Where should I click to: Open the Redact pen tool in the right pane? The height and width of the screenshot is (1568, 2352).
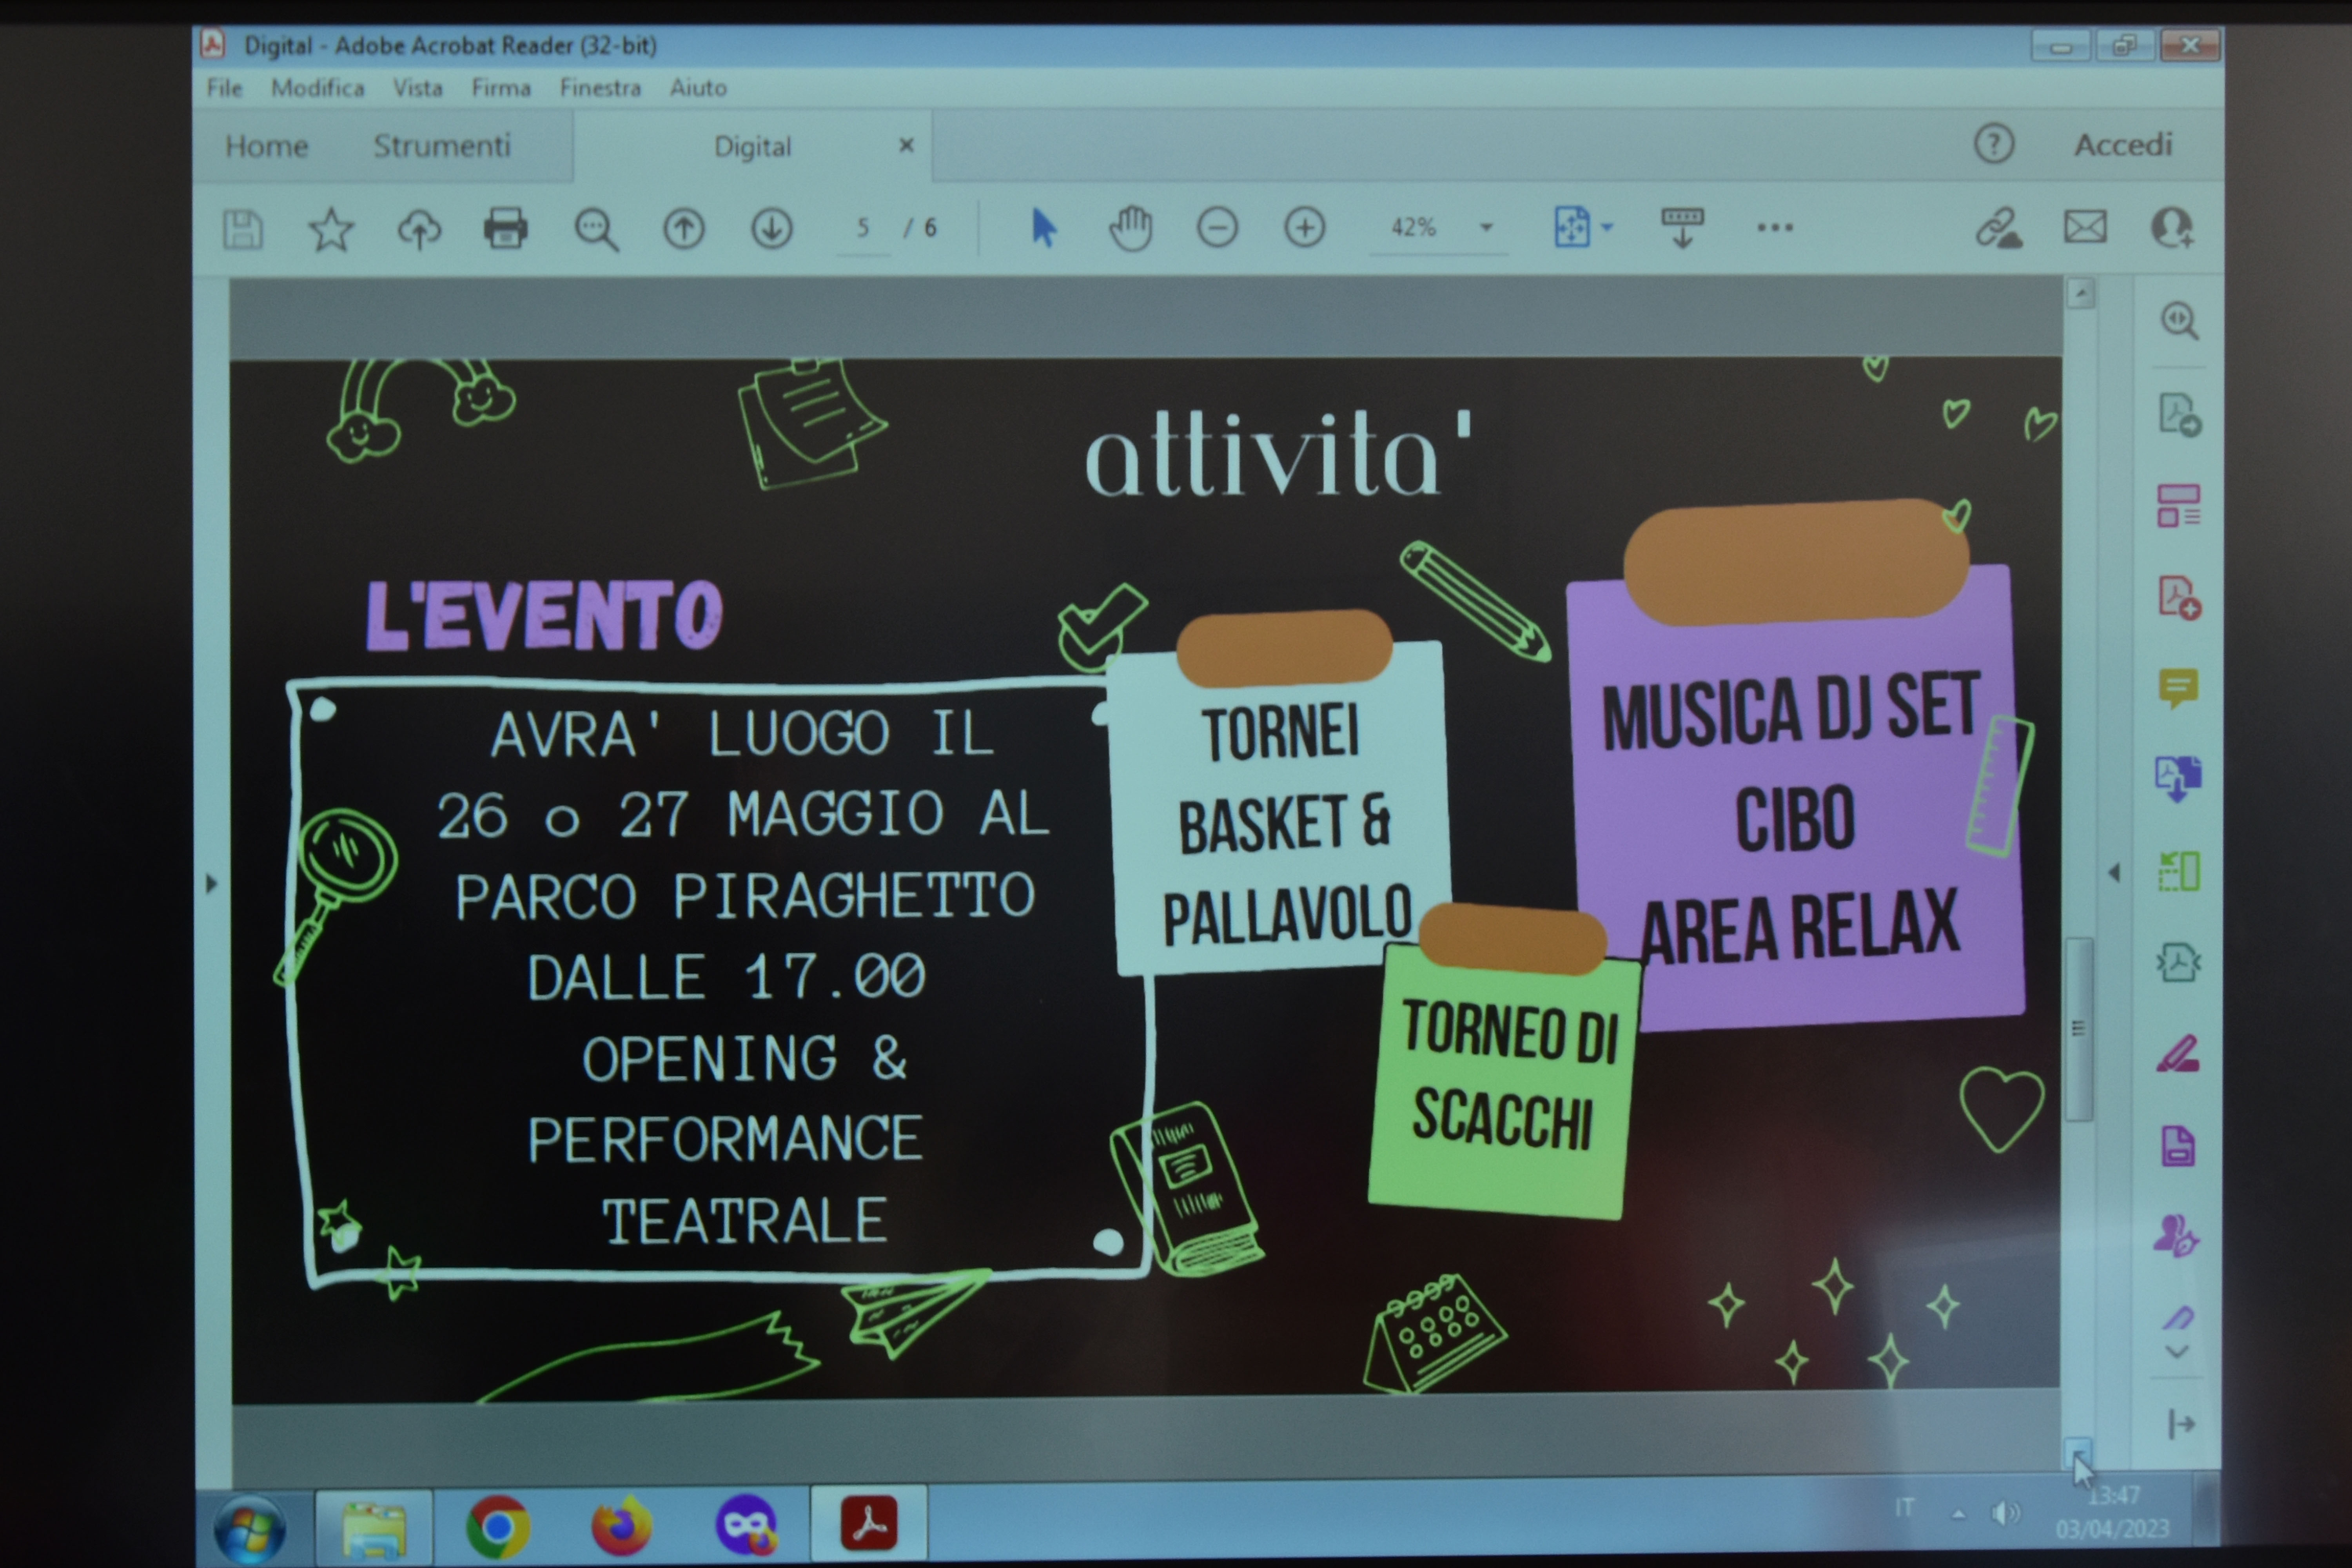[x=2178, y=1054]
